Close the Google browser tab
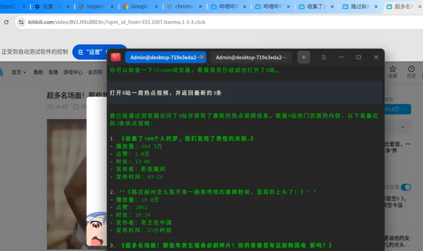Image resolution: width=423 pixels, height=251 pixels. [156, 7]
